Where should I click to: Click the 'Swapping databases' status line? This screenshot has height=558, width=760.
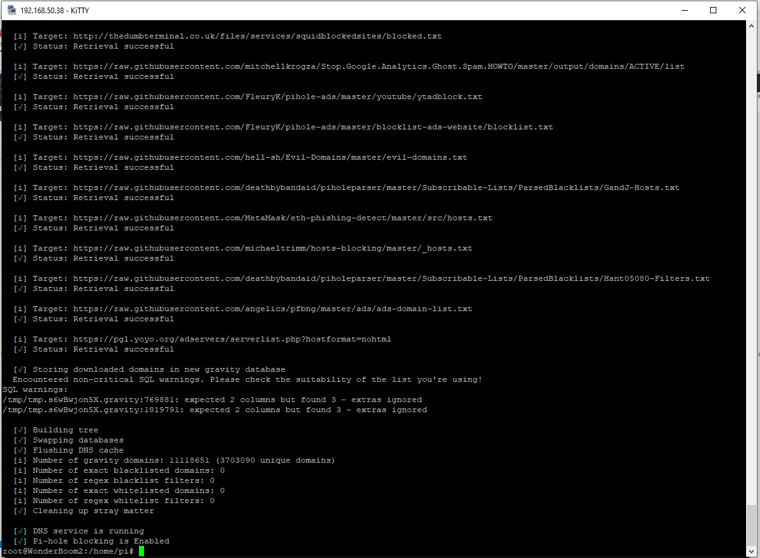(x=78, y=440)
